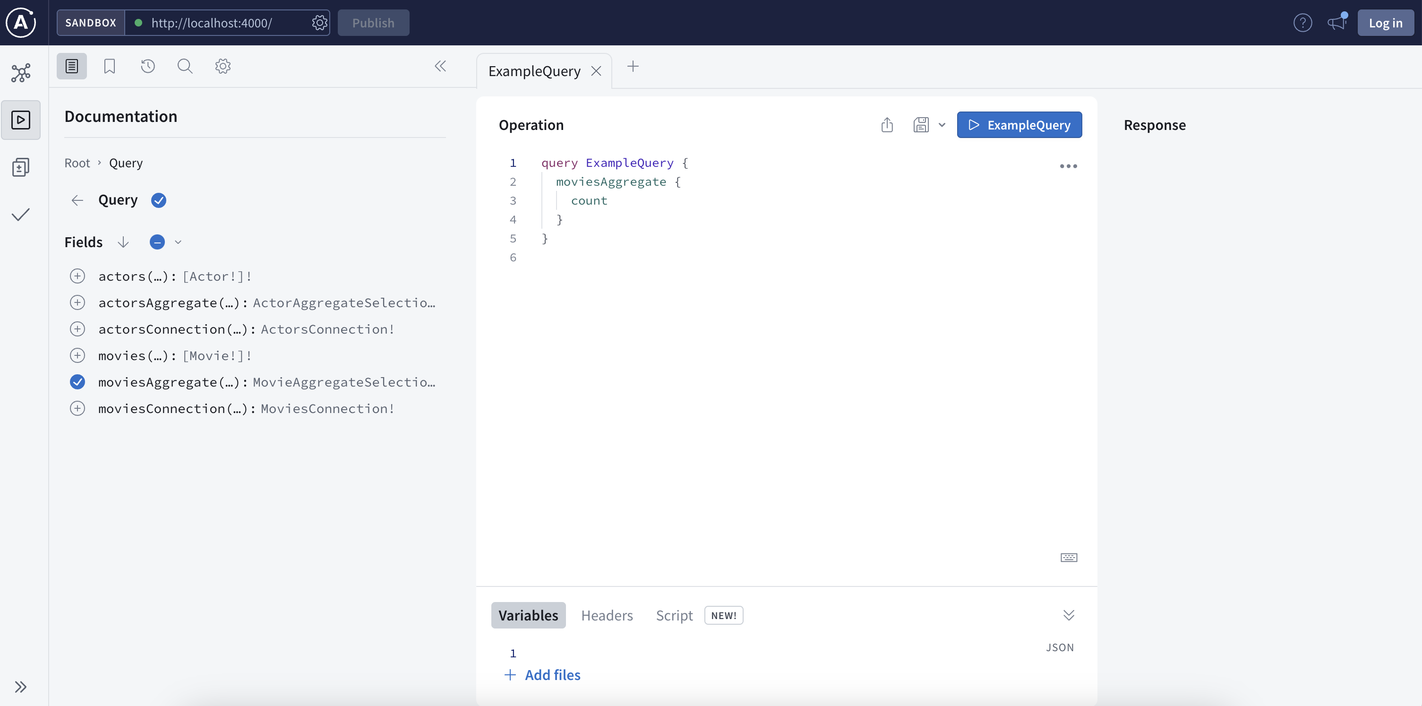This screenshot has height=706, width=1422.
Task: Uncheck the moviesAggregate field
Action: pos(77,381)
